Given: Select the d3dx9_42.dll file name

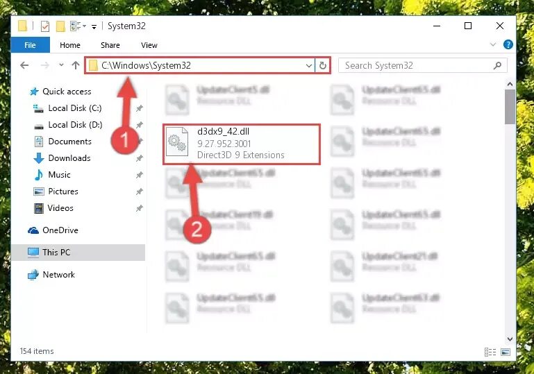Looking at the screenshot, I should 223,131.
